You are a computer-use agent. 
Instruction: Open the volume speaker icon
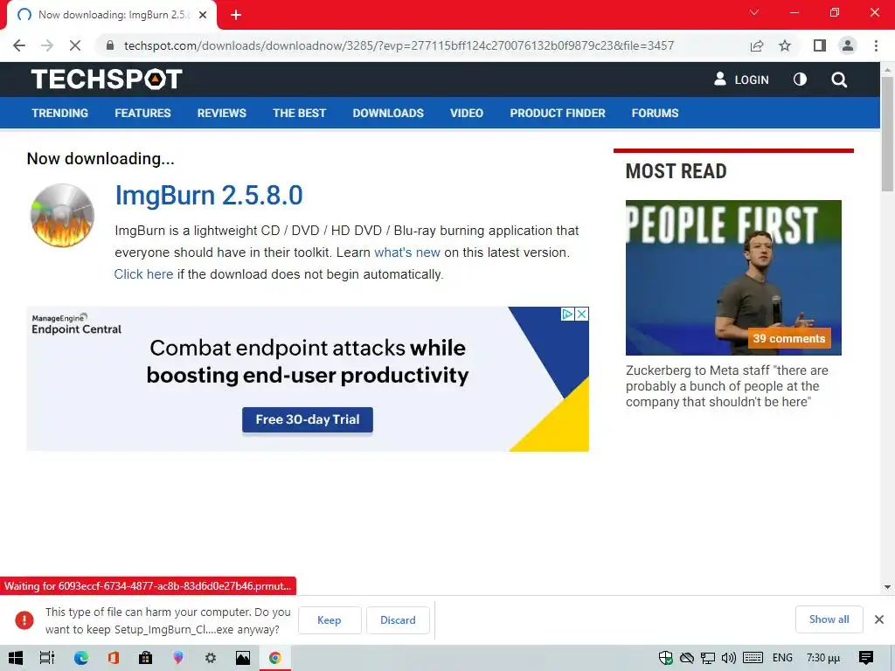click(x=729, y=658)
